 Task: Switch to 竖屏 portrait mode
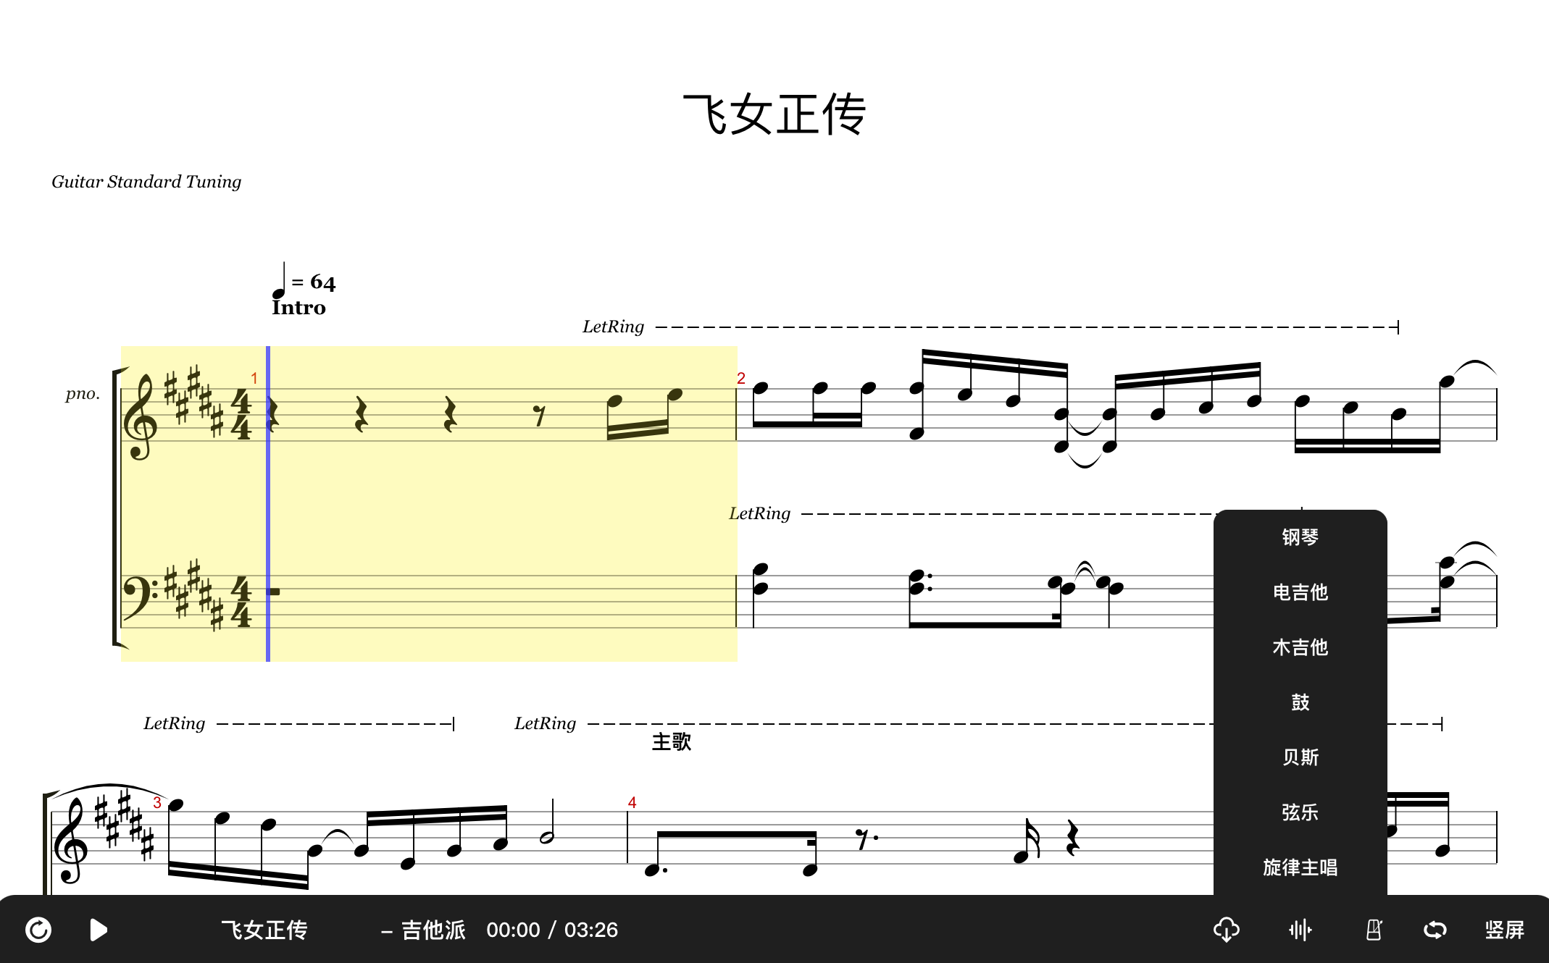point(1505,930)
